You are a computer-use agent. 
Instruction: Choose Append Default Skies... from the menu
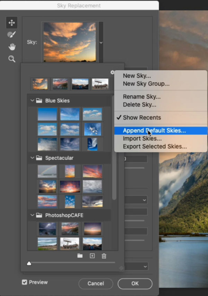click(161, 131)
